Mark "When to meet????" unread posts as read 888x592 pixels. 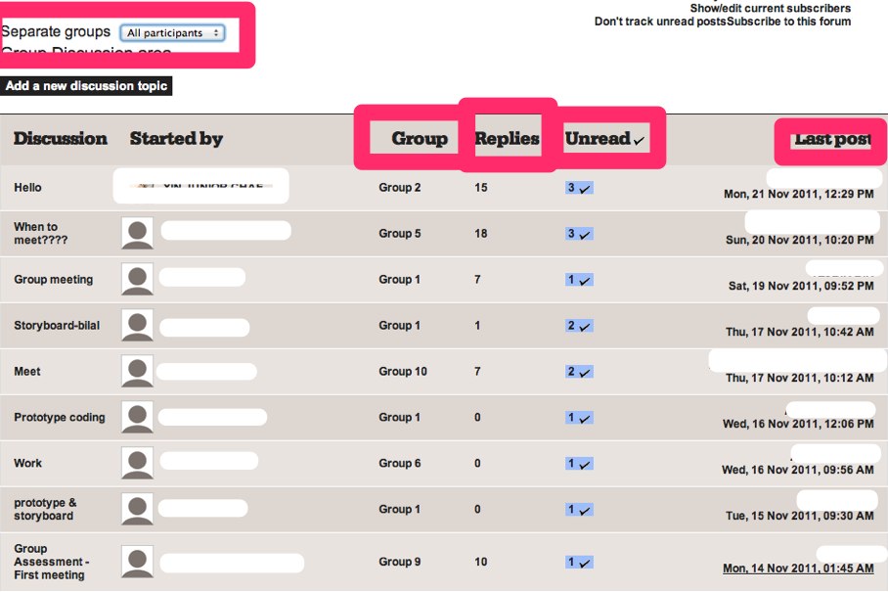tap(590, 234)
